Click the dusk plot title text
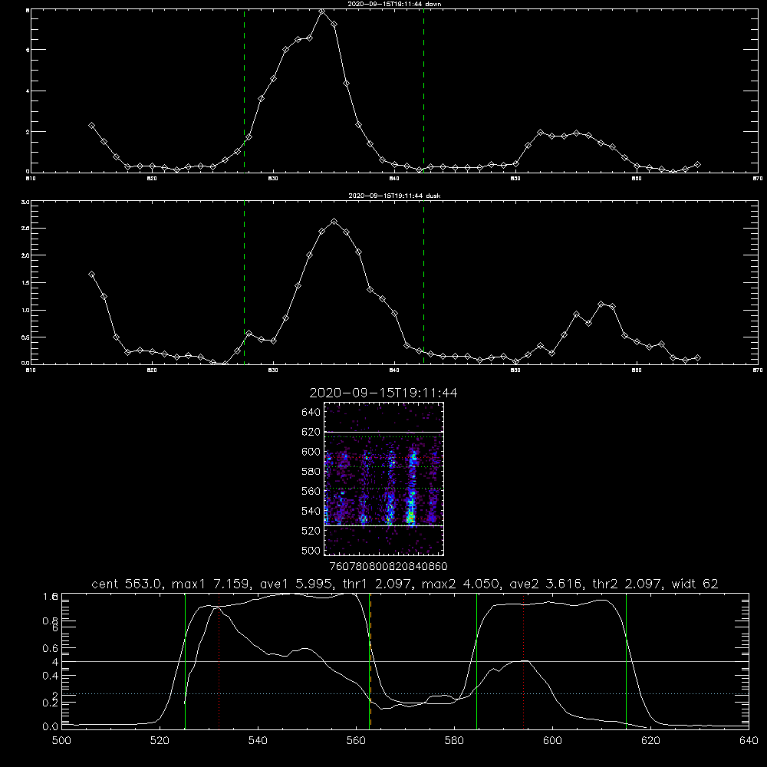The image size is (767, 767). [x=394, y=196]
